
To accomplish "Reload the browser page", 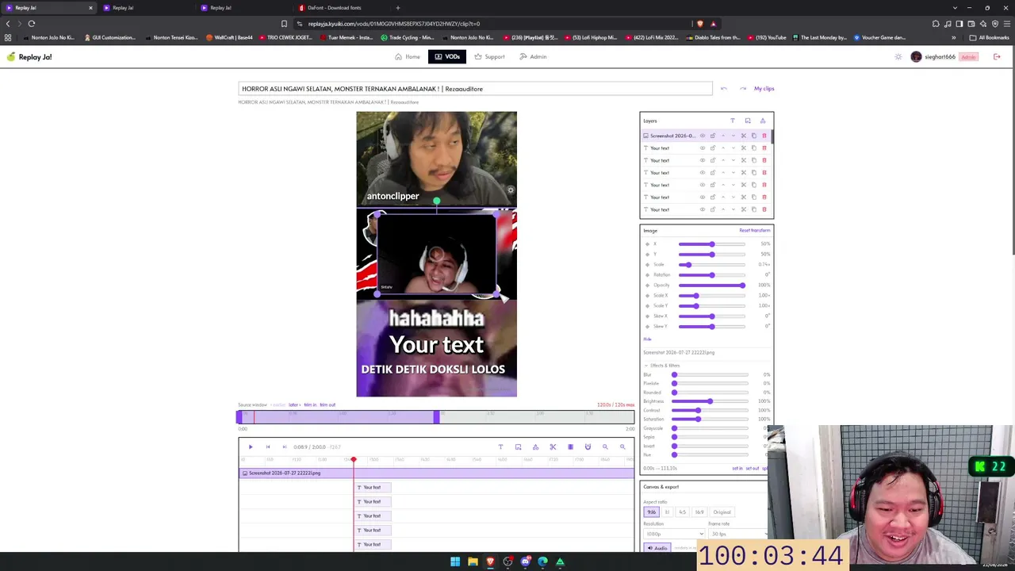I will [x=32, y=24].
